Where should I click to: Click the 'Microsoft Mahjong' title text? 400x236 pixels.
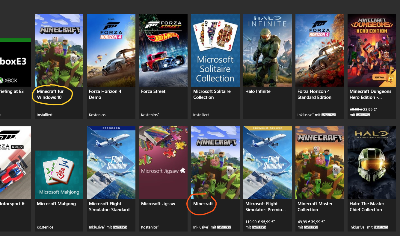56,204
